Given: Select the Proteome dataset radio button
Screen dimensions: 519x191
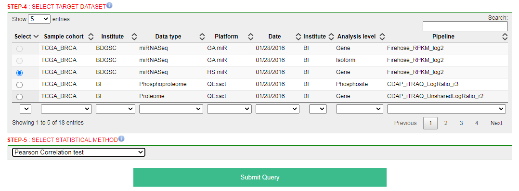Looking at the screenshot, I should coord(20,97).
